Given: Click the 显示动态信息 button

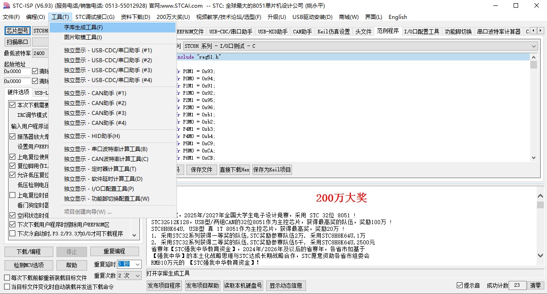Looking at the screenshot, I should click(286, 285).
